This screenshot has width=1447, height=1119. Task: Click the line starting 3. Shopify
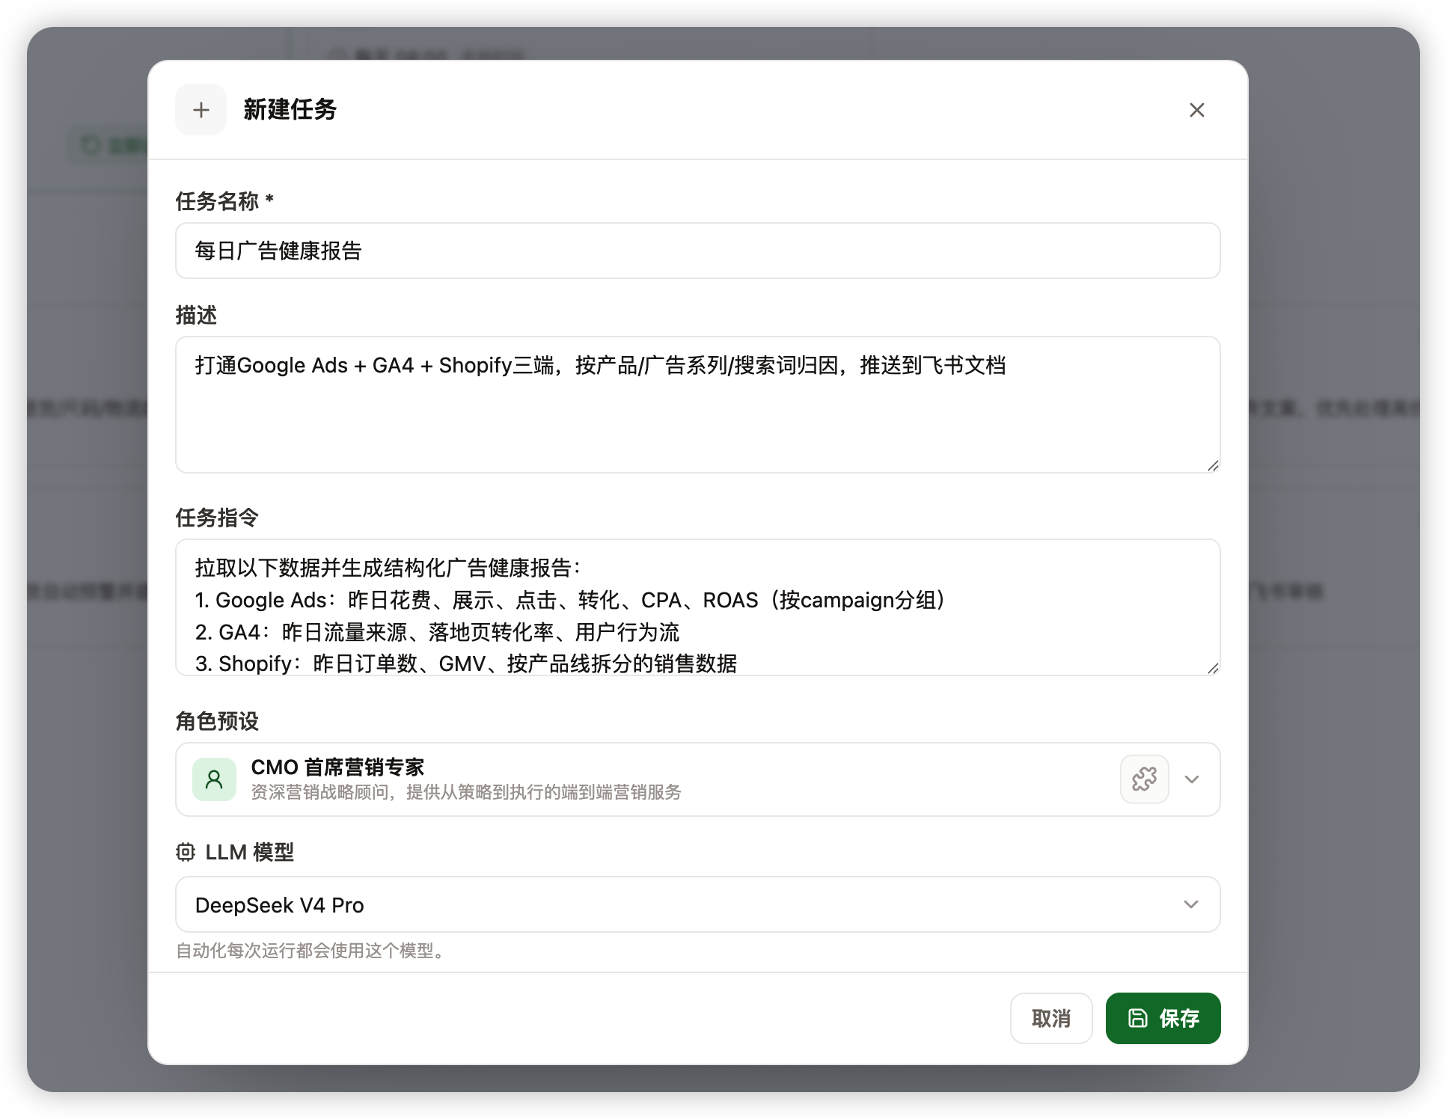point(466,663)
